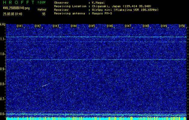Image resolution: width=189 pixels, height=120 pixels.
Task: Click the 0147 time marker
Action: coord(128,26)
